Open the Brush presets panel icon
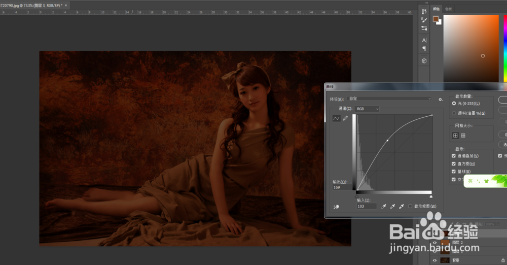This screenshot has width=507, height=265. click(x=424, y=19)
